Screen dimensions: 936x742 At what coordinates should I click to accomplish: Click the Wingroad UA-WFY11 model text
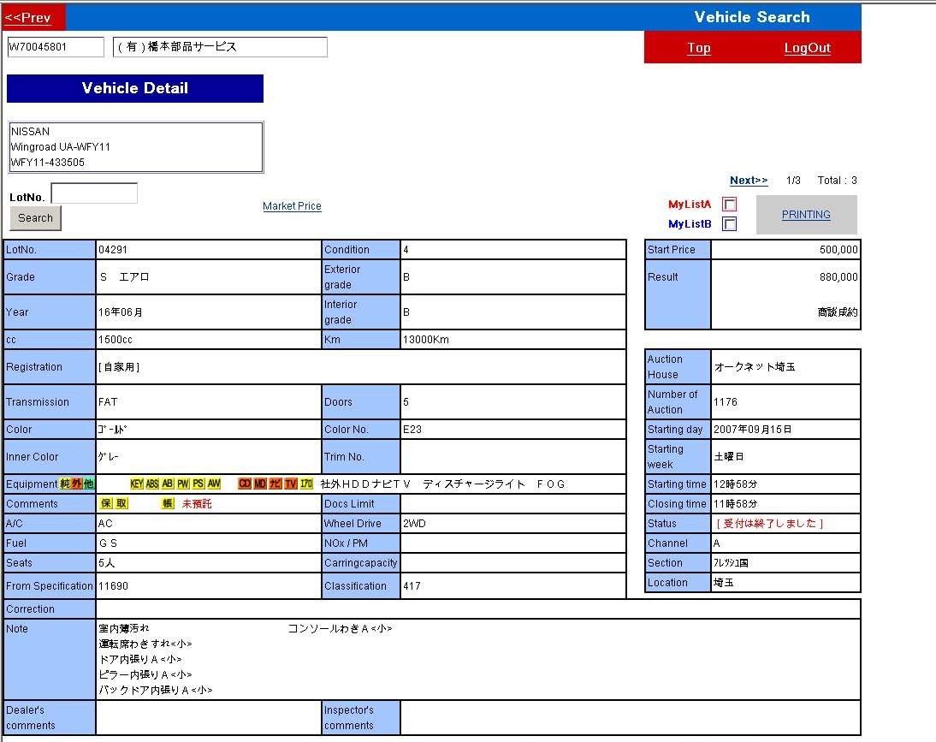coord(60,147)
